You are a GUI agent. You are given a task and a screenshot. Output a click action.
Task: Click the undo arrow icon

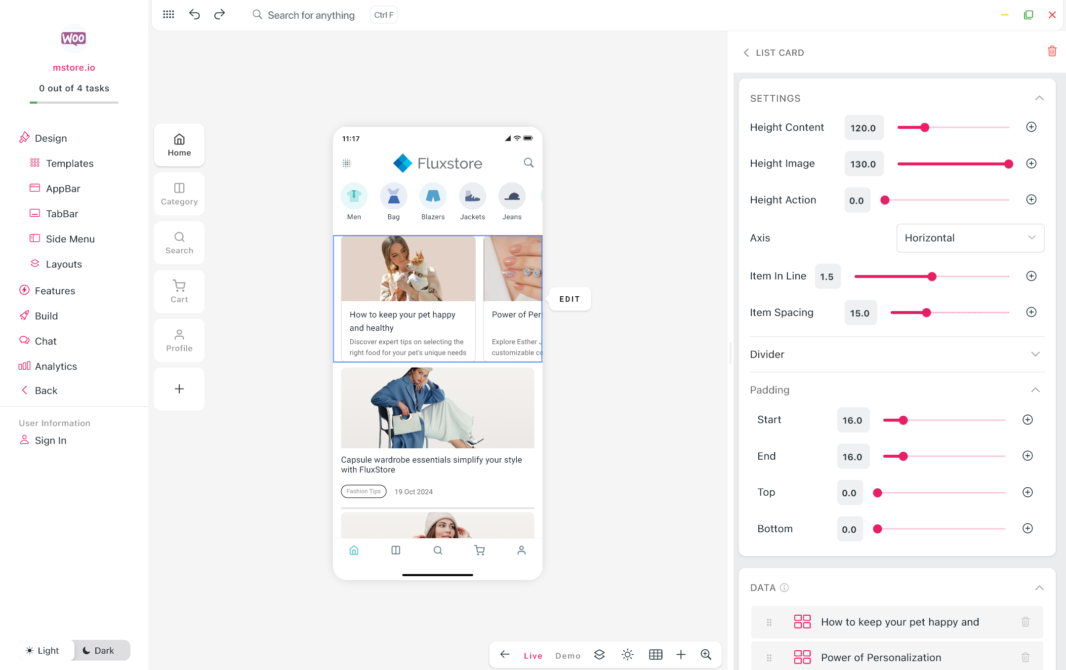coord(194,15)
